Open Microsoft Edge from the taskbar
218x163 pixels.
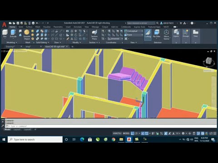(x=82, y=139)
